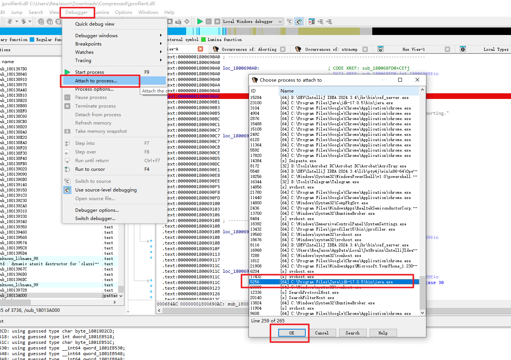Choose Start process in Debugger menu
This screenshot has height=360, width=511.
pyautogui.click(x=114, y=72)
